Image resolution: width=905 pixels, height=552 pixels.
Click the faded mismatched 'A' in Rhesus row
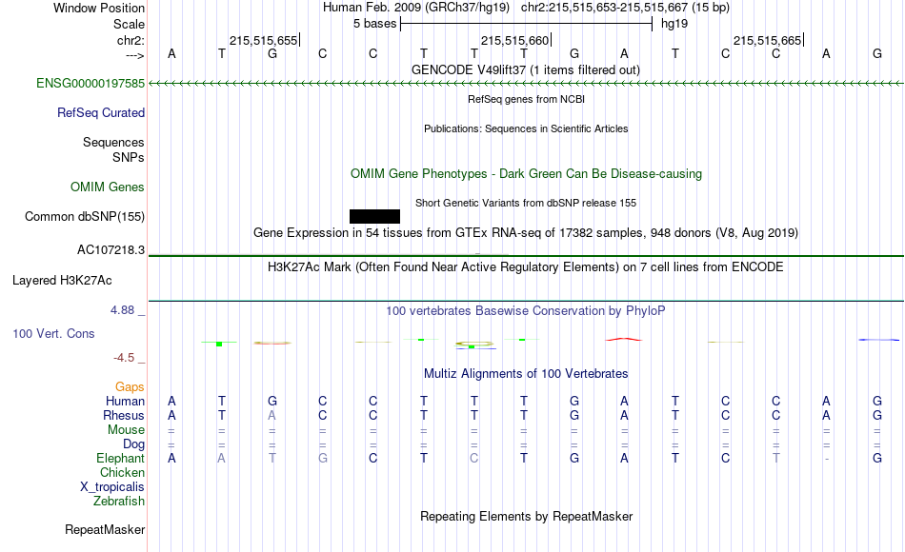[271, 415]
